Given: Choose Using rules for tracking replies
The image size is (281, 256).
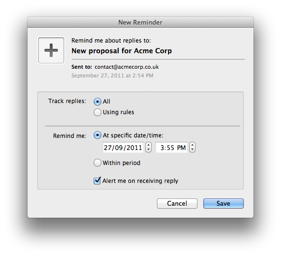Looking at the screenshot, I should [98, 112].
